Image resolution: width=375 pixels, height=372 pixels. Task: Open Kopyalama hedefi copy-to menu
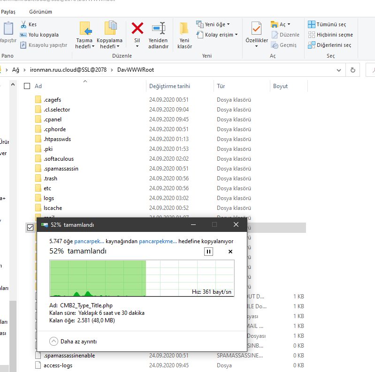click(109, 35)
